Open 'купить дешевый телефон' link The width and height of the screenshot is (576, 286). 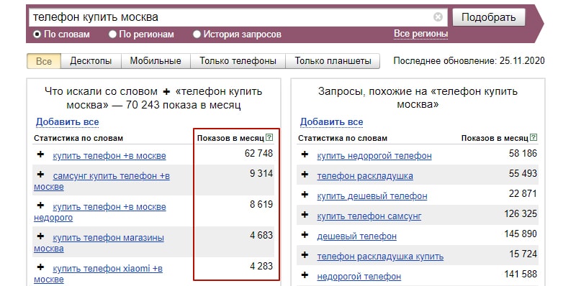pyautogui.click(x=372, y=196)
